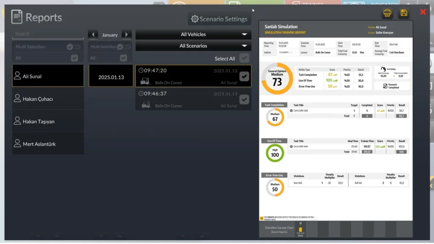Select the 2025.01.13 date entry
The width and height of the screenshot is (434, 244).
(111, 77)
